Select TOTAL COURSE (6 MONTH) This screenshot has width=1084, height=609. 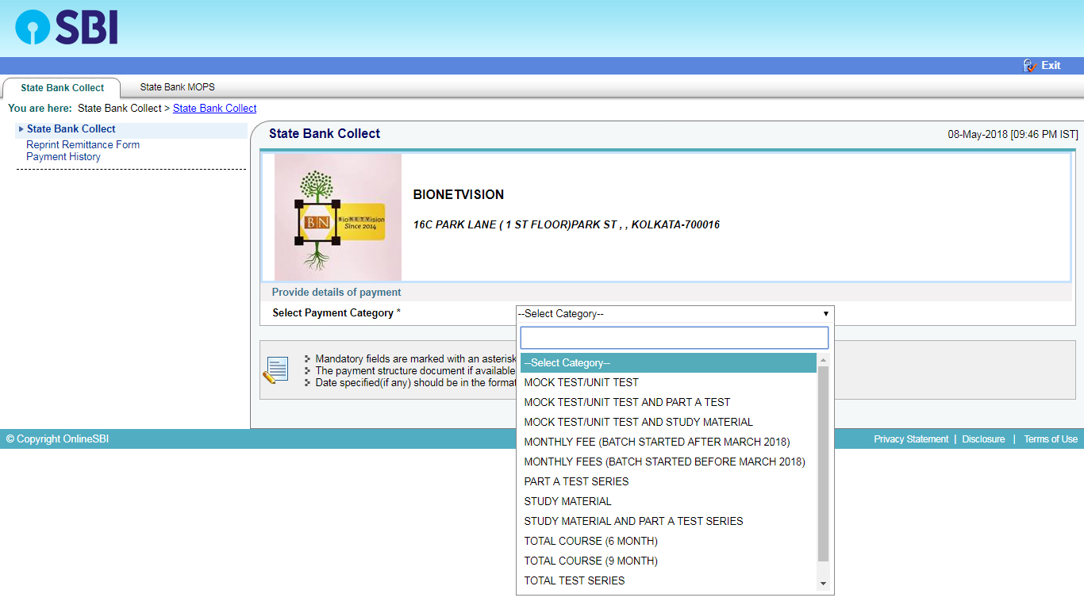[668, 542]
